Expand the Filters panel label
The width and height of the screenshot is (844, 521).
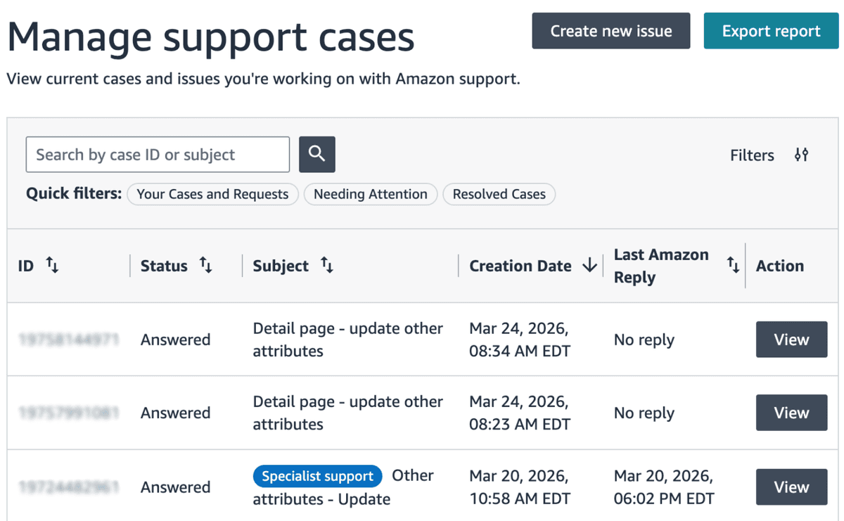coord(752,155)
